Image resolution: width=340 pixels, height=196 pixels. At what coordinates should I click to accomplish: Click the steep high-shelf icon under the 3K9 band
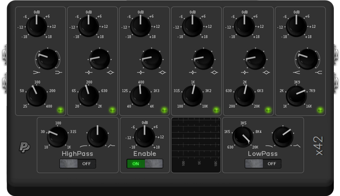(296, 72)
